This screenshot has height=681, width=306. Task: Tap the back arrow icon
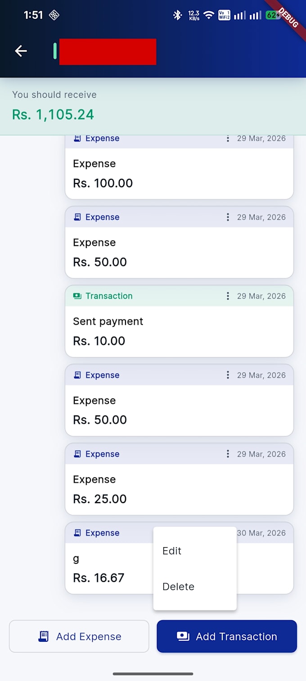[x=21, y=51]
